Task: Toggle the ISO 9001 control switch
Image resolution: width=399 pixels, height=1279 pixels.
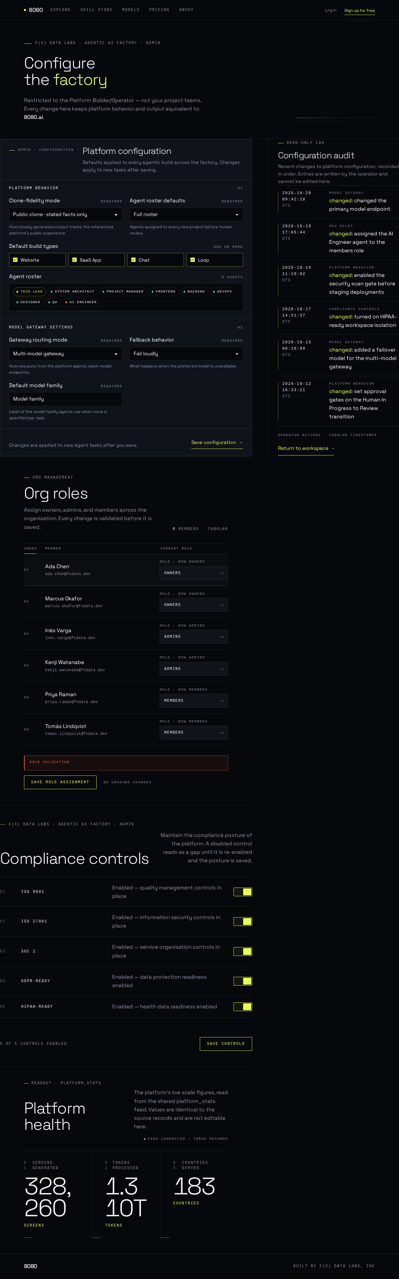Action: [x=243, y=892]
